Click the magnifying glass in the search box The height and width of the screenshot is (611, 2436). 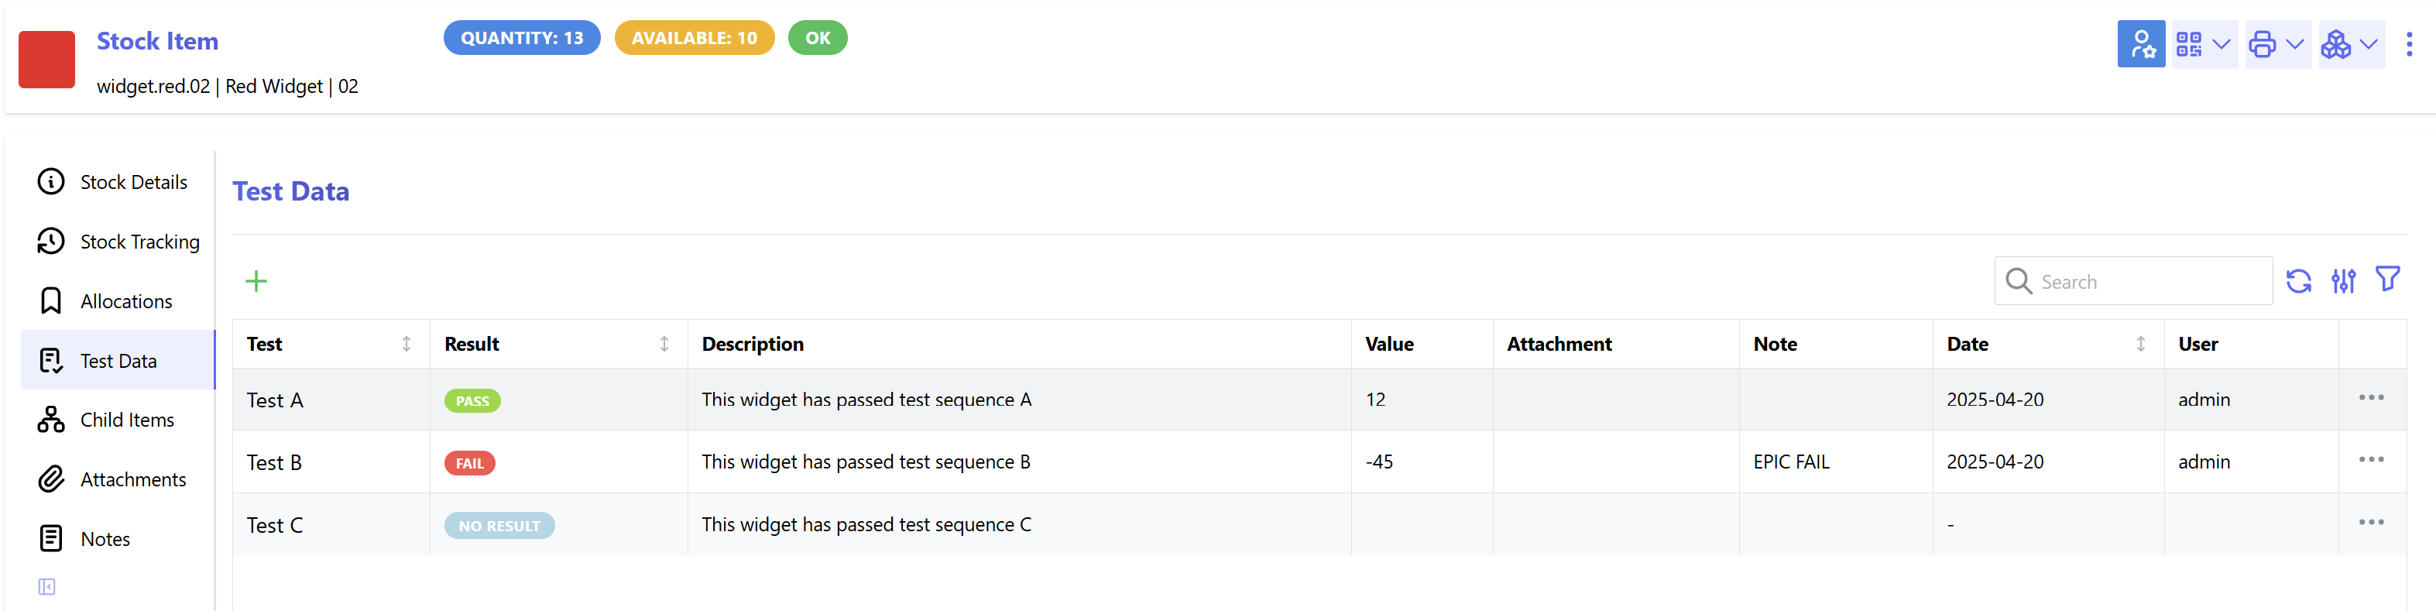click(2018, 281)
